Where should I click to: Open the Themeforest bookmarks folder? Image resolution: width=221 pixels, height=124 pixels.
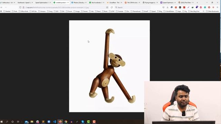coord(136,11)
